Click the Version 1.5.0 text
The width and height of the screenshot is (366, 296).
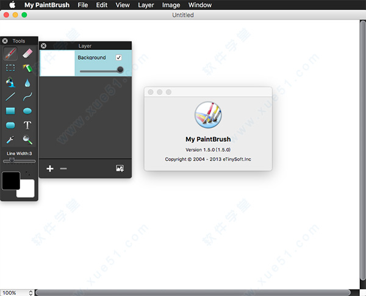(208, 150)
